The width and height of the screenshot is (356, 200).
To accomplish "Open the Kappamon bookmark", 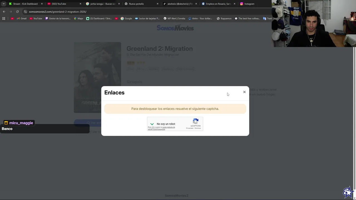I will point(224,19).
